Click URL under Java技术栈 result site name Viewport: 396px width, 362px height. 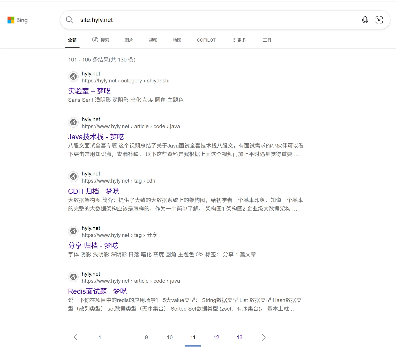click(x=131, y=126)
